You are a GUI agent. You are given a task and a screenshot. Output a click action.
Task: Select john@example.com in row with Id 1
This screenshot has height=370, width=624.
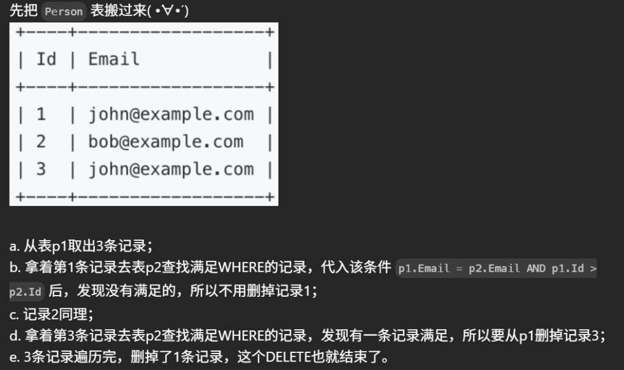(x=171, y=115)
